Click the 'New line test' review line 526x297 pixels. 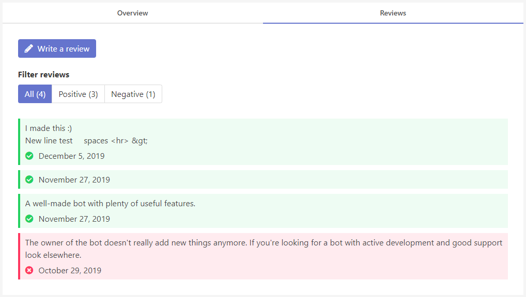pos(87,141)
